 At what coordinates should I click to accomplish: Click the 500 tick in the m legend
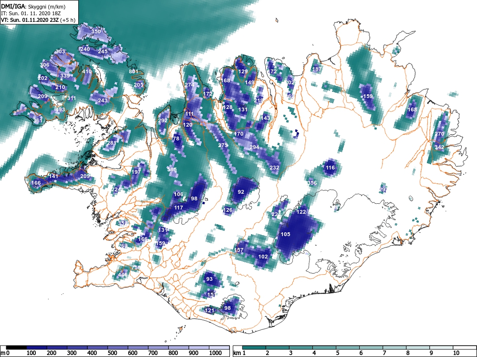[112, 353]
